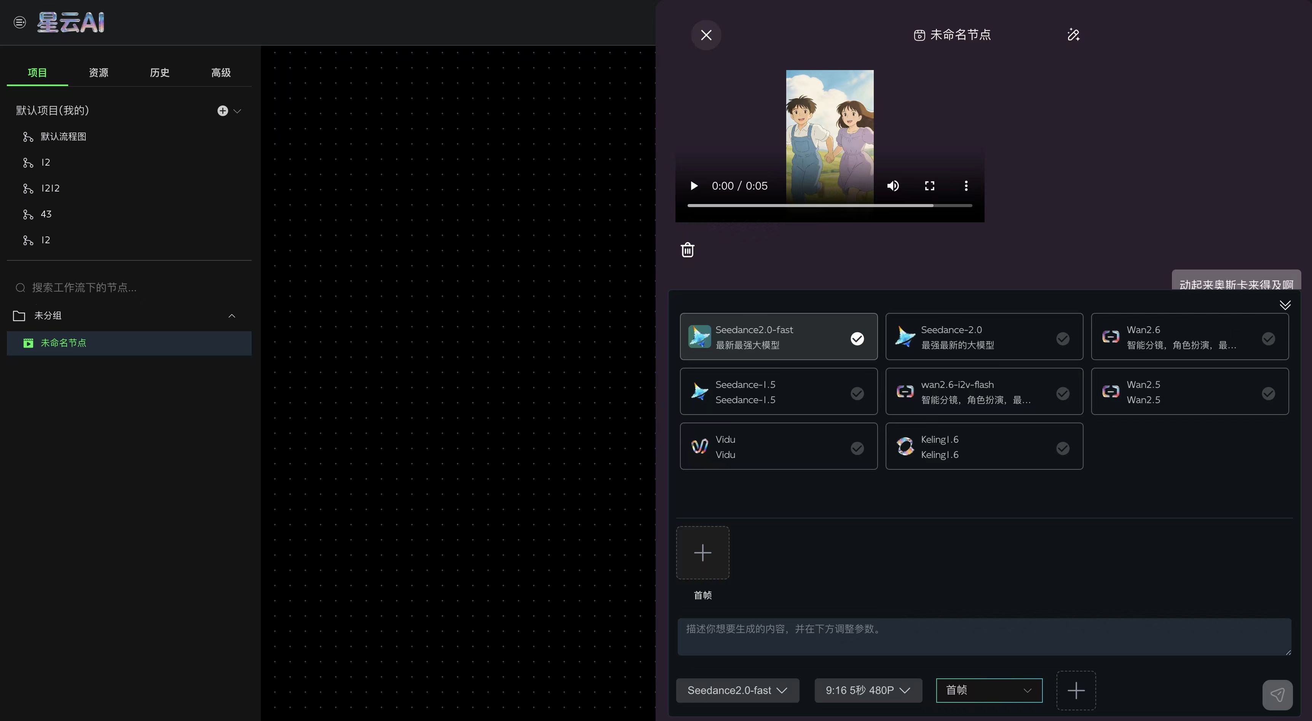Select the Seedance-2.0 model checkmark
Screen dimensions: 1312x721
coord(1063,338)
